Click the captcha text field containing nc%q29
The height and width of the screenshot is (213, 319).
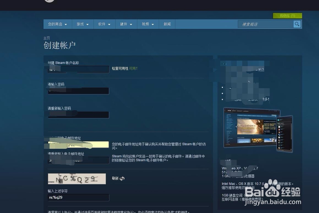pos(78,198)
